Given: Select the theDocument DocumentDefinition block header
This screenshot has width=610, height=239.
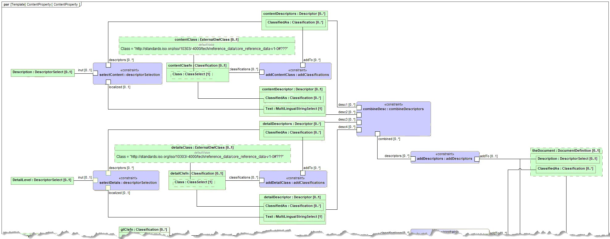Looking at the screenshot, I should click(566, 151).
